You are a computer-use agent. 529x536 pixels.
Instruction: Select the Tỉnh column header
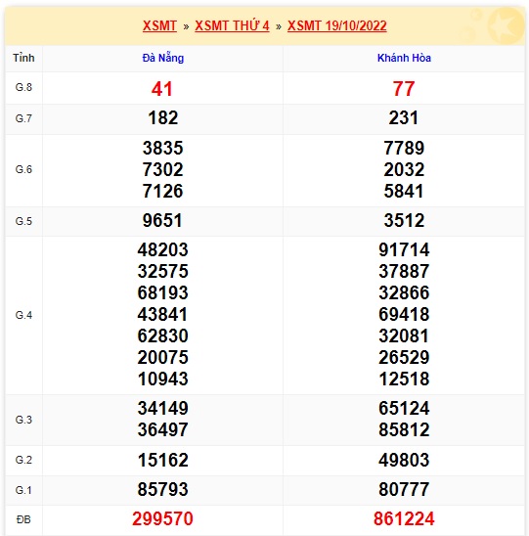point(23,58)
